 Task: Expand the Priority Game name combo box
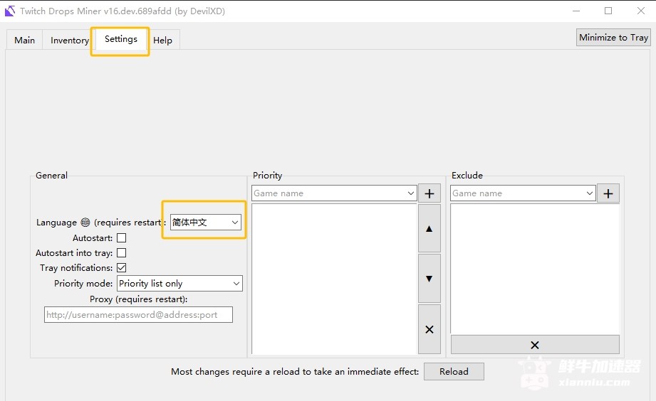pyautogui.click(x=411, y=193)
